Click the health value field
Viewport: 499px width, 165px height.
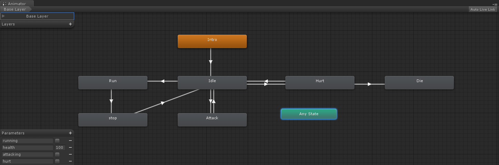click(x=60, y=147)
